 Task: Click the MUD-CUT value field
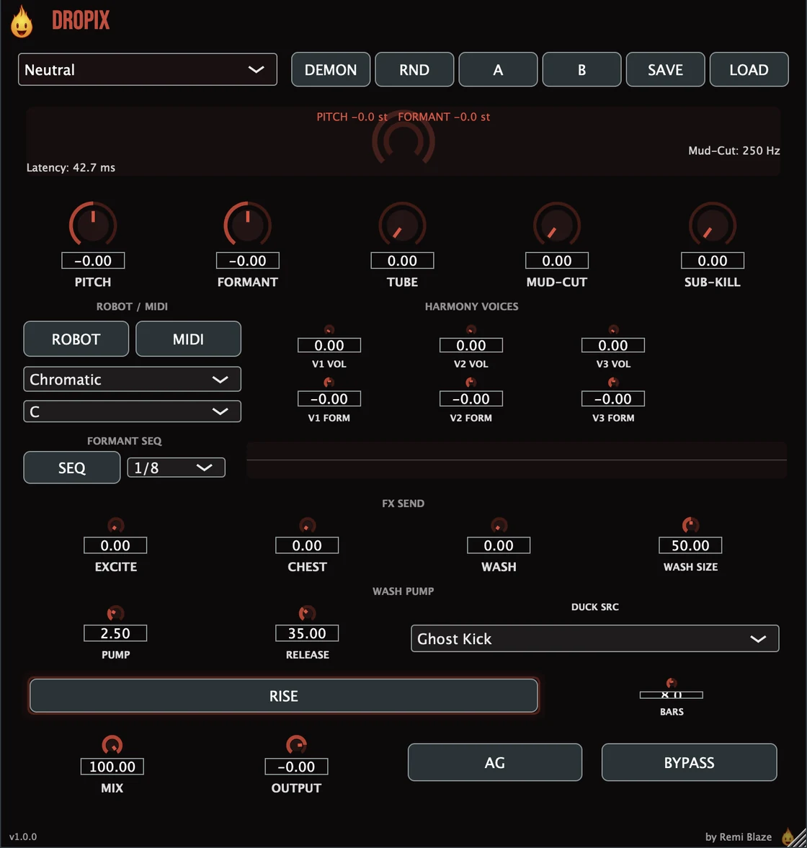coord(557,261)
